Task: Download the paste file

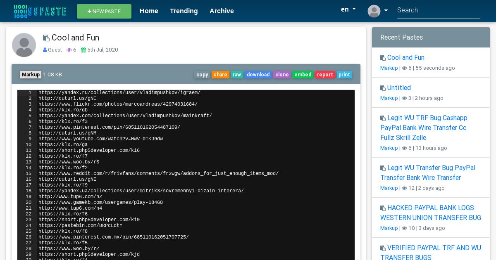Action: click(258, 75)
